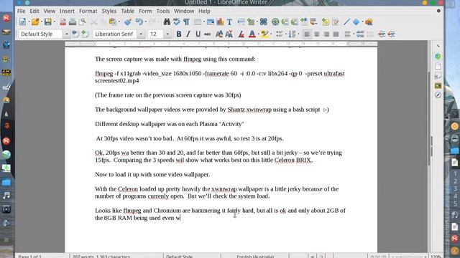460x258 pixels.
Task: Open the sidebar Navigator compass icon
Action: pyautogui.click(x=438, y=95)
